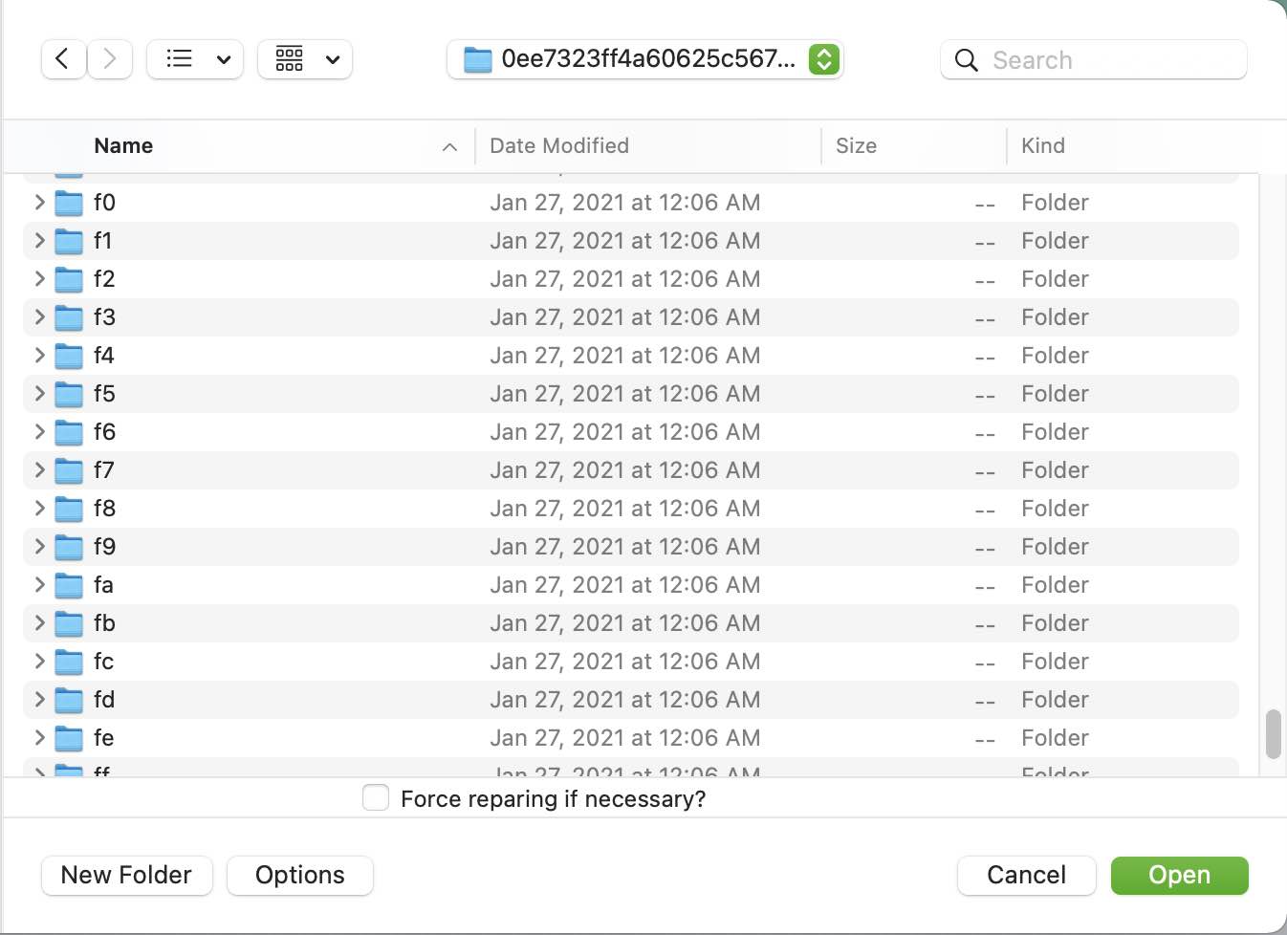Cancel the file dialog
This screenshot has height=935, width=1287.
[1026, 875]
